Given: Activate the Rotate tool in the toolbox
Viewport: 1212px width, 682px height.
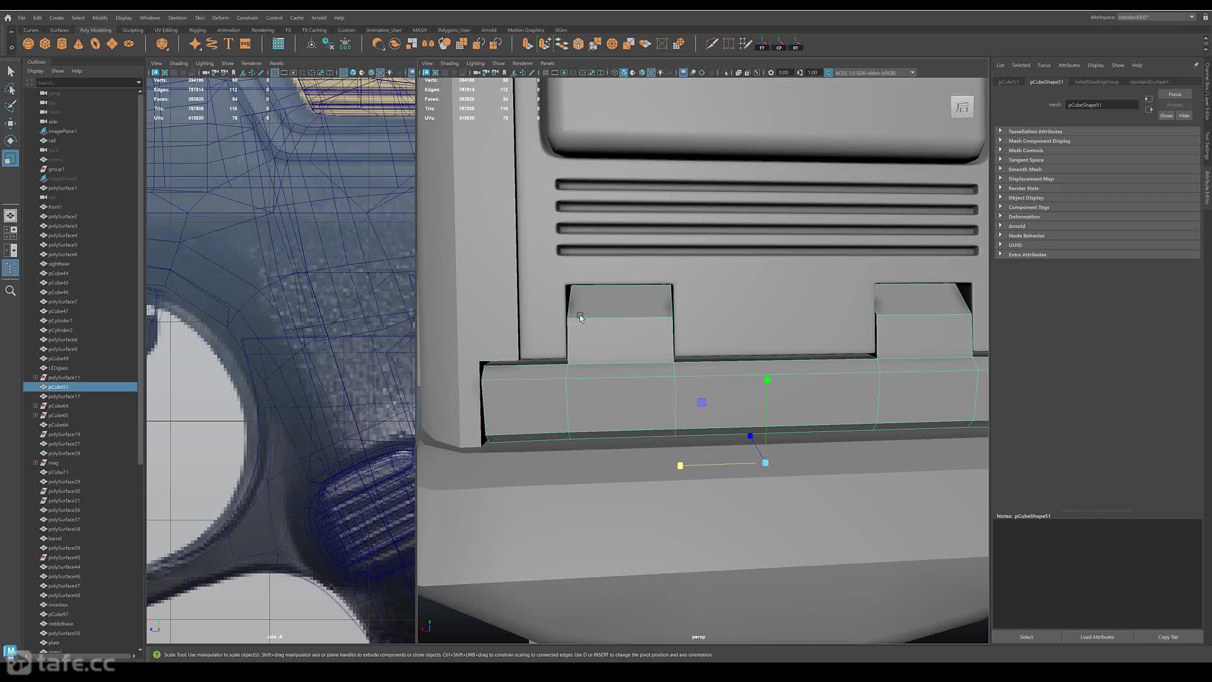Looking at the screenshot, I should pyautogui.click(x=10, y=140).
